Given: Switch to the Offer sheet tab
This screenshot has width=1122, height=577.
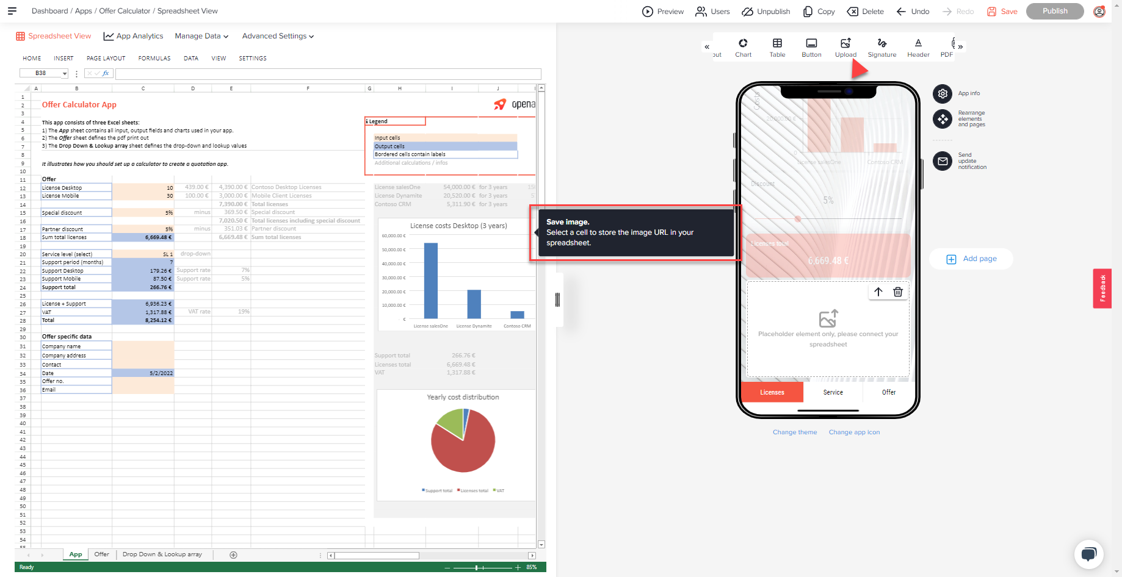Looking at the screenshot, I should 102,554.
